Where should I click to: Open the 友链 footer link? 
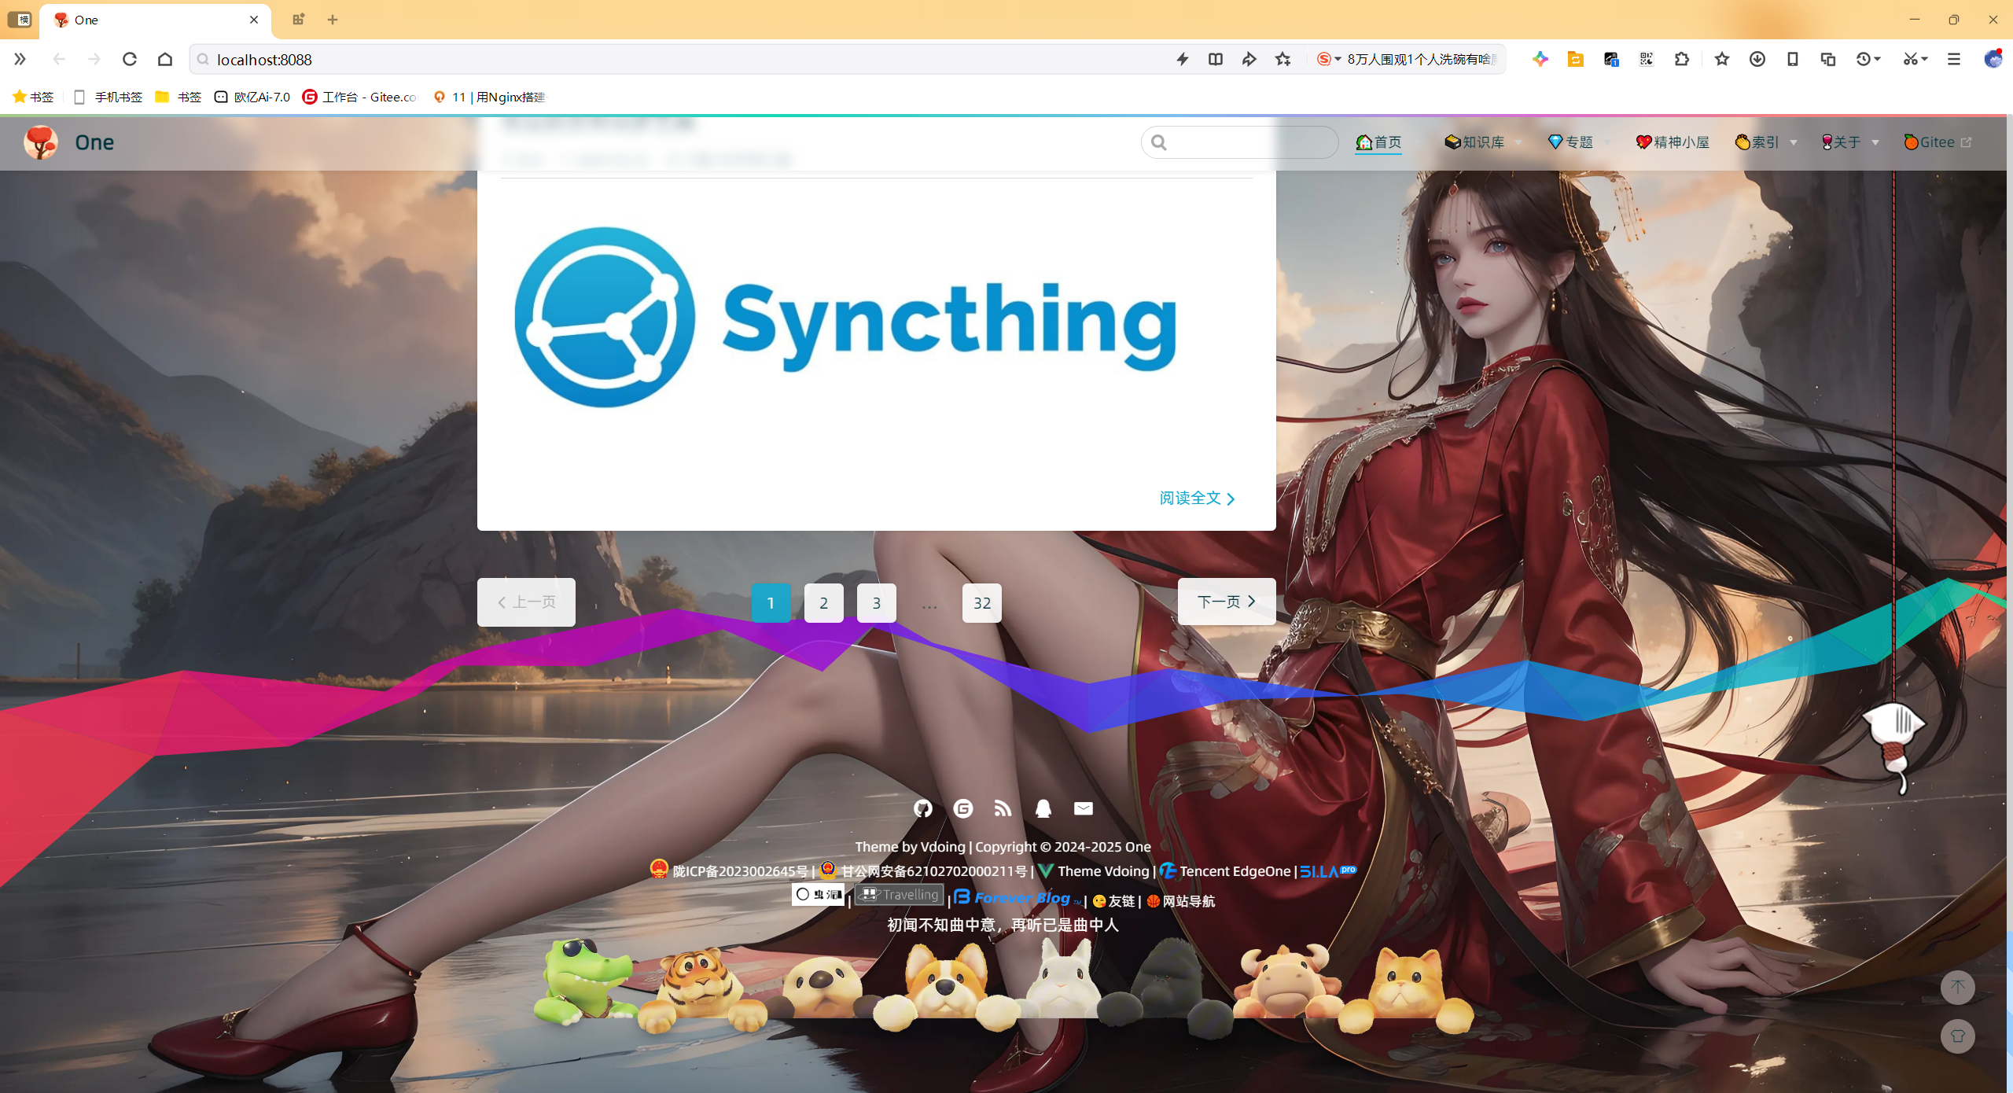[x=1114, y=901]
